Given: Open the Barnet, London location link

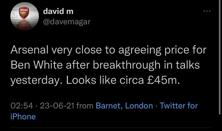Looking at the screenshot, I should point(124,106).
